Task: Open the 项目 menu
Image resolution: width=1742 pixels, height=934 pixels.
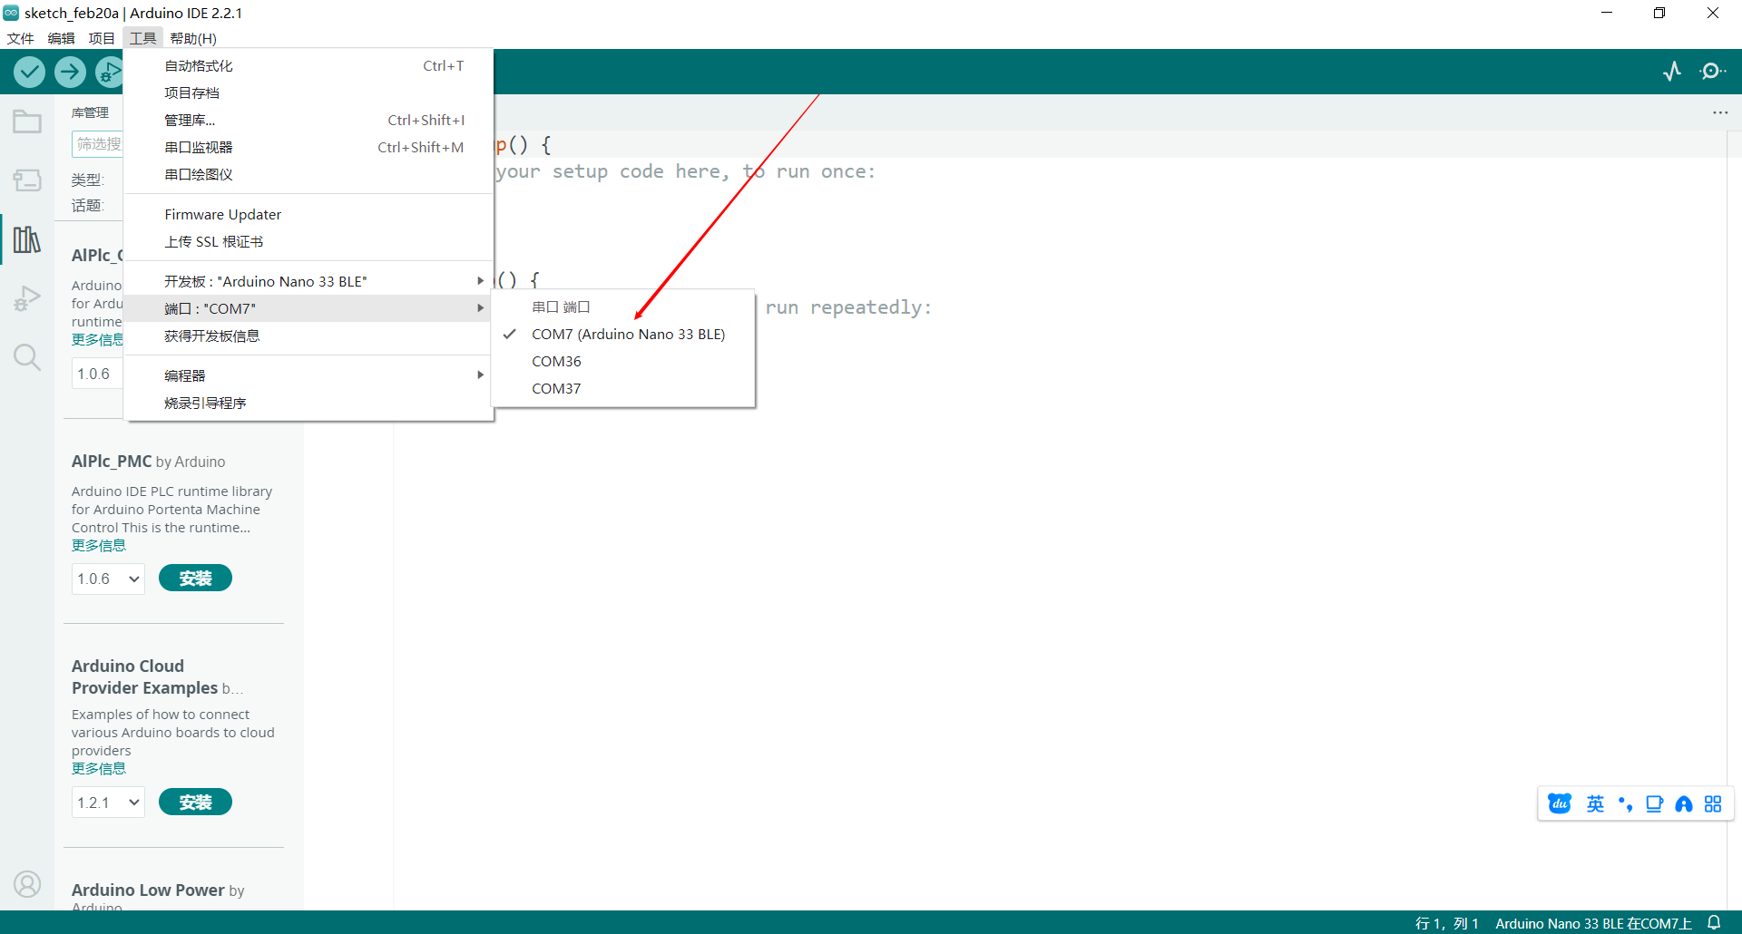Action: [x=102, y=38]
